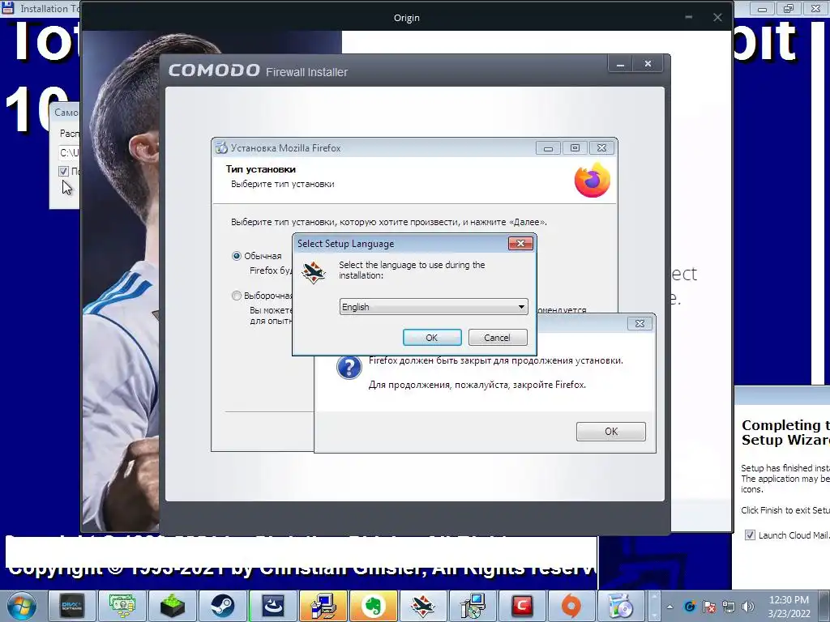Open the green cube taskbar icon

(172, 606)
